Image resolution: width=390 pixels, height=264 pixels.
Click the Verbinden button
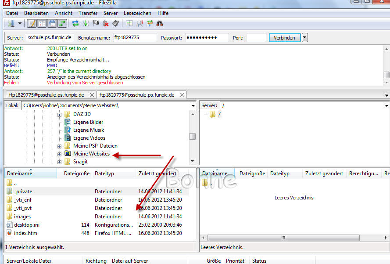[284, 38]
